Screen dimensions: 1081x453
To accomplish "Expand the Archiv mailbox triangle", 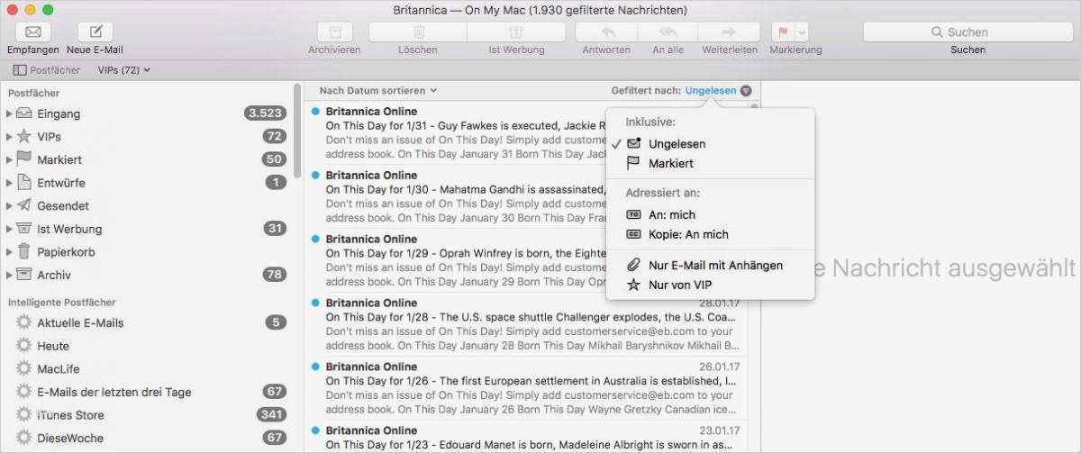I will pos(9,275).
